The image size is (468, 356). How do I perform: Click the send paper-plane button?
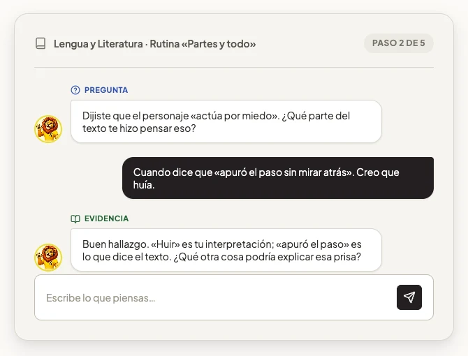409,297
